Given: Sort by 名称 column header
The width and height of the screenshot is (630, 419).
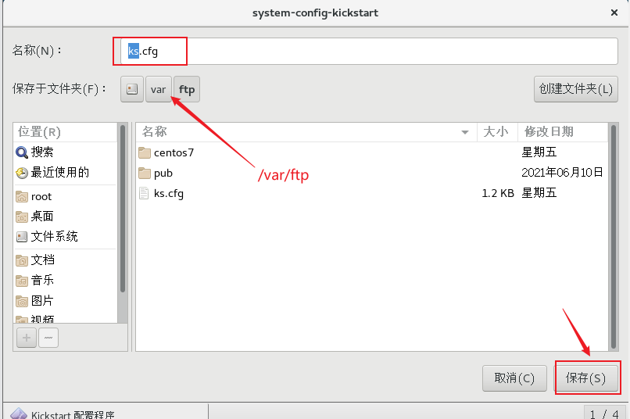Looking at the screenshot, I should [x=306, y=132].
